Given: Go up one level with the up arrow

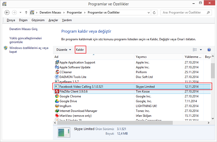Looking at the screenshot, I should tap(26, 12).
